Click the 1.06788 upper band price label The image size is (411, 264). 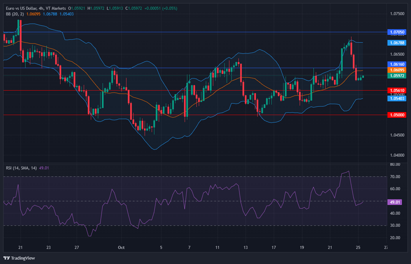coord(397,43)
